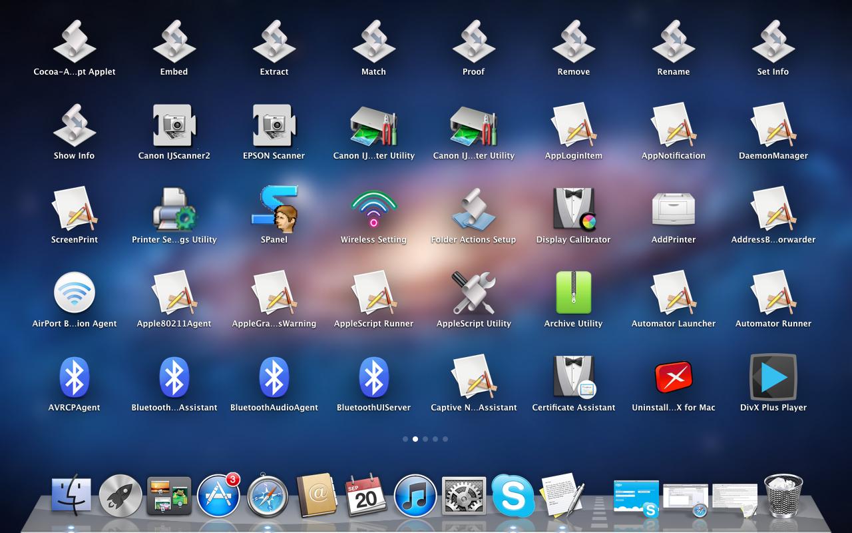Open Automator Launcher
The height and width of the screenshot is (533, 852).
point(674,293)
